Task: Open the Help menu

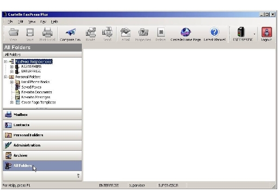Action: click(55, 22)
